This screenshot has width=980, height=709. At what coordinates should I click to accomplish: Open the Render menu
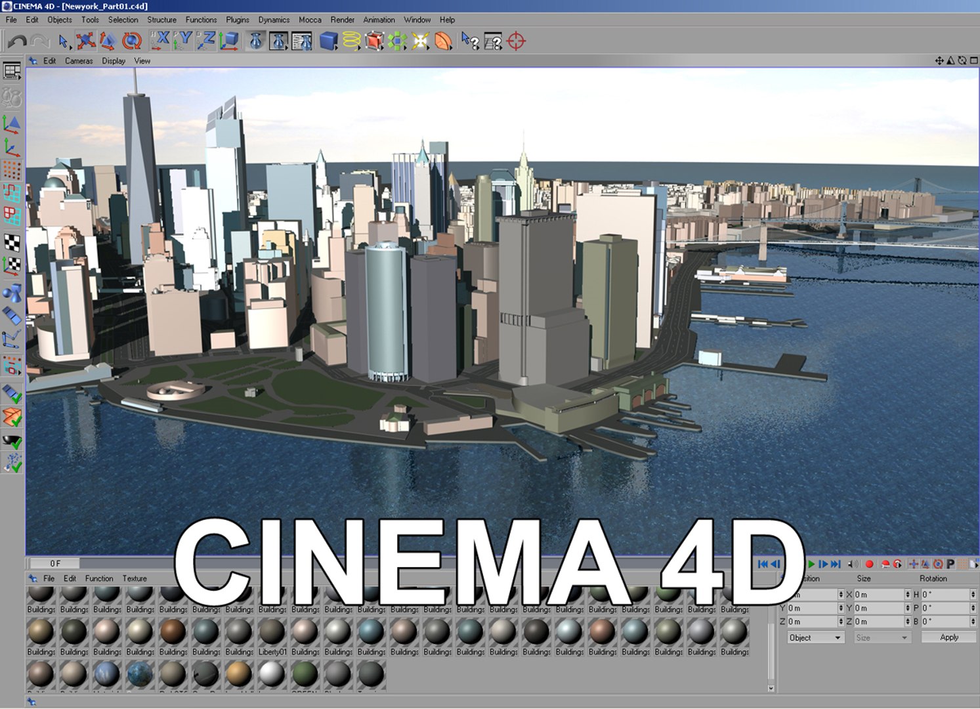coord(342,20)
